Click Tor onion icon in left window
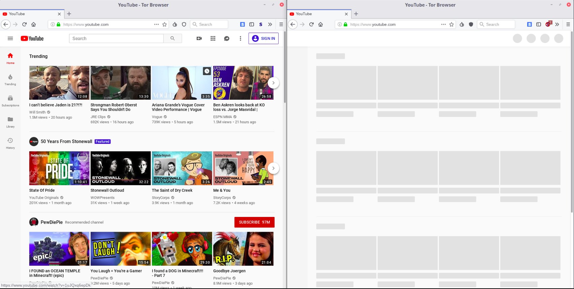 (175, 24)
